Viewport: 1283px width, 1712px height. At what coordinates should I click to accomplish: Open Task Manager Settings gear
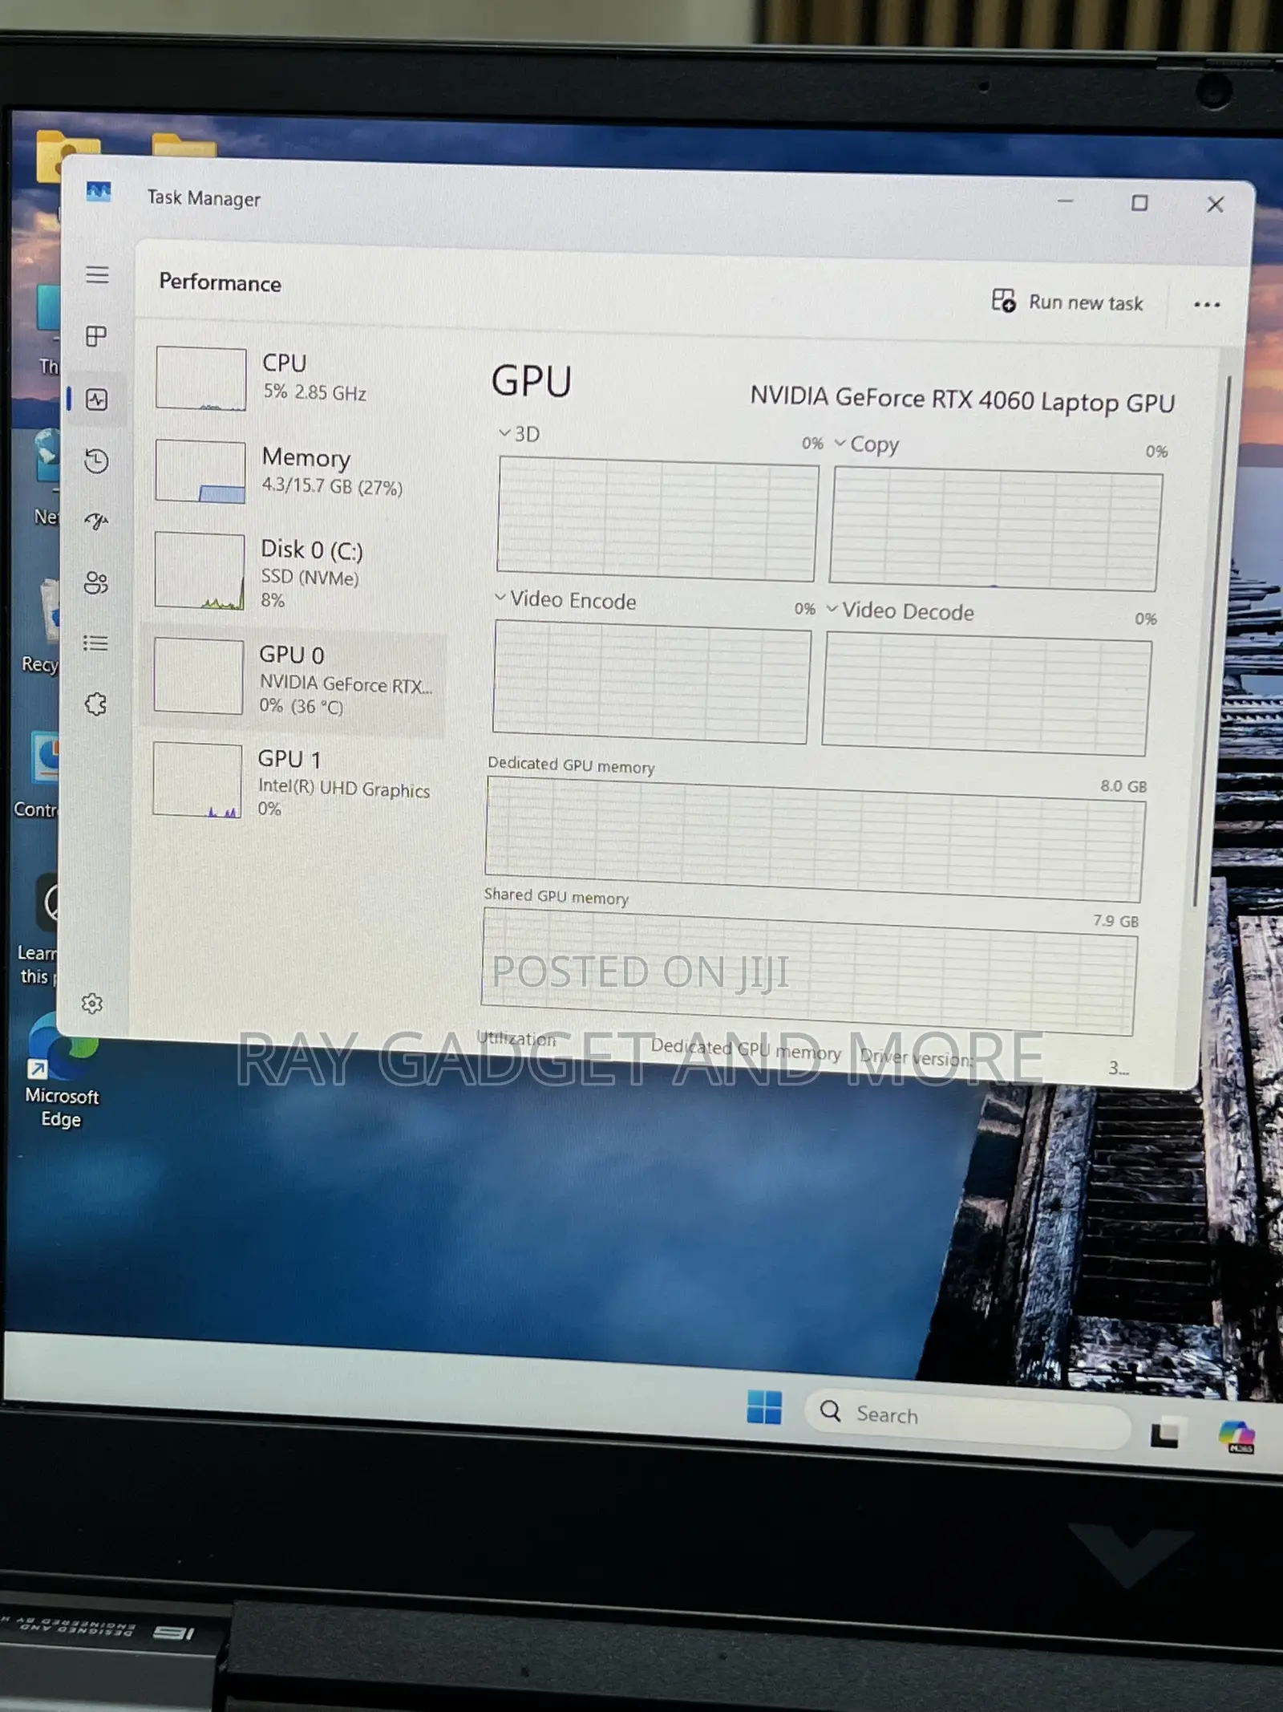coord(92,1004)
